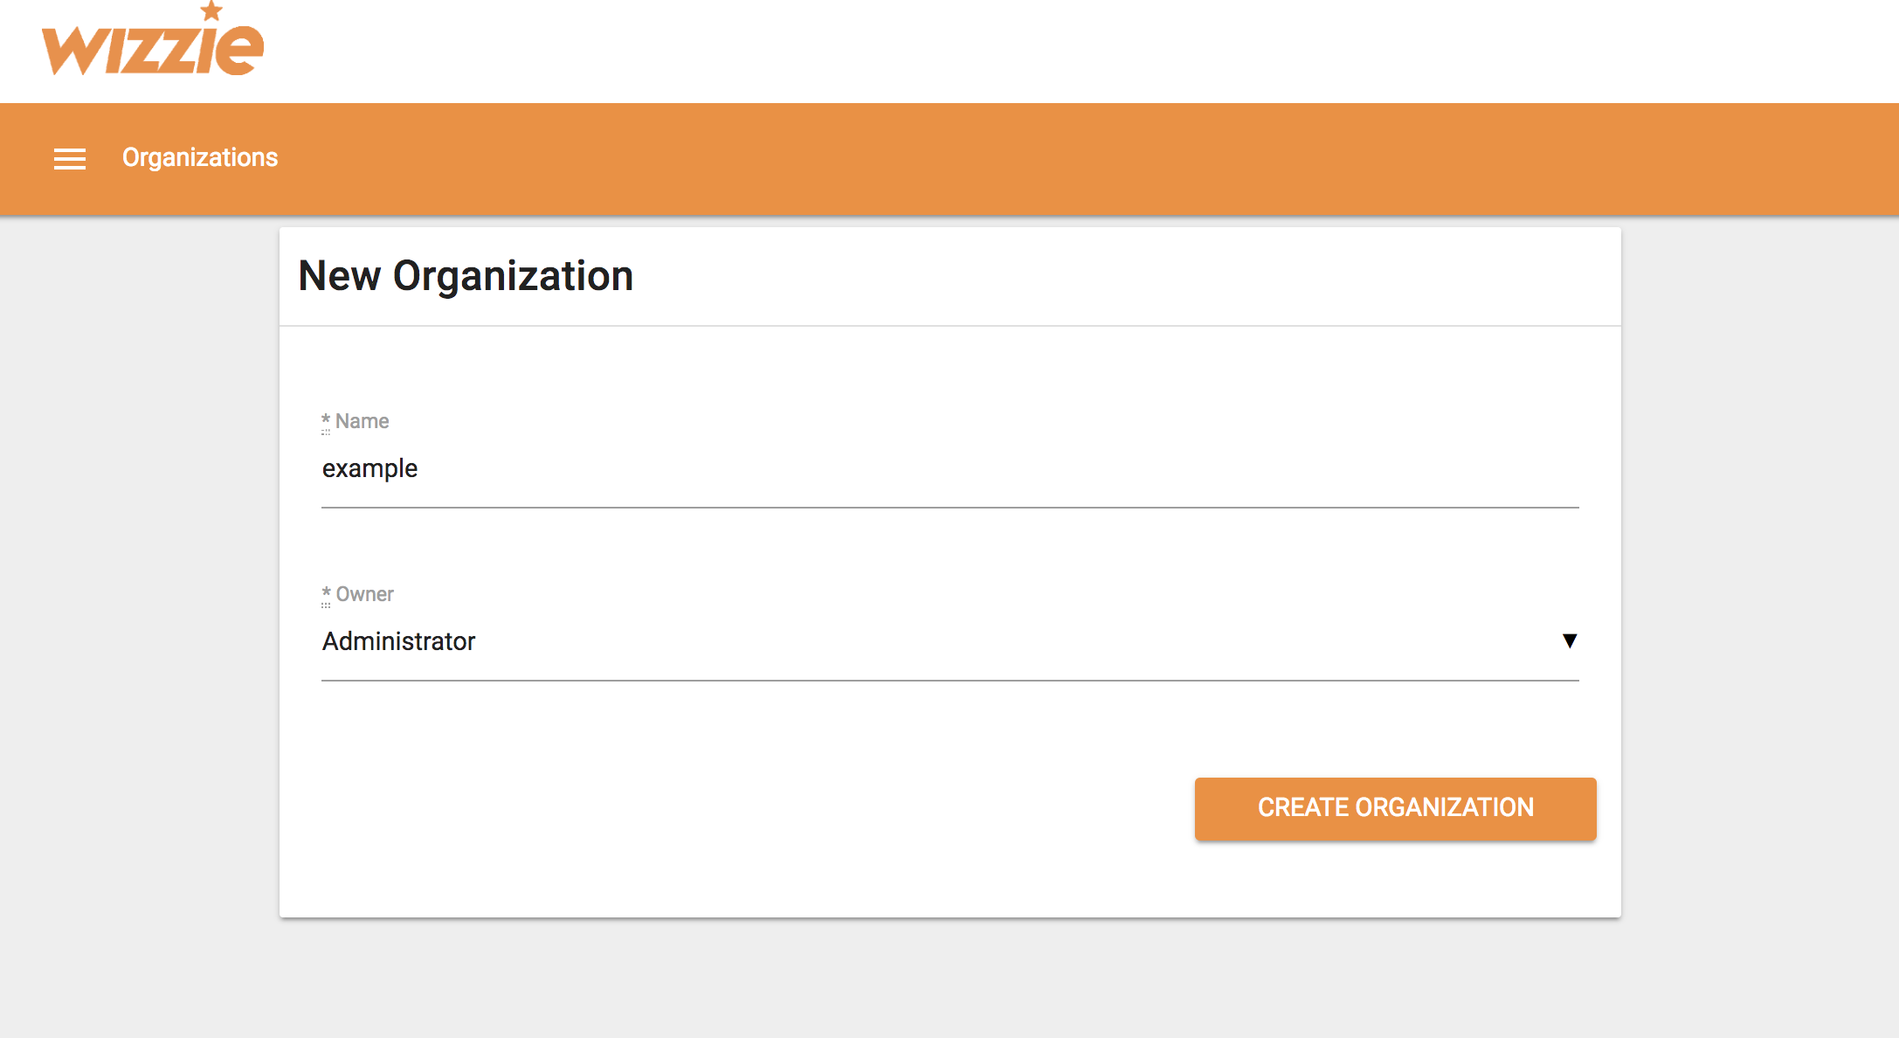Open the Owner dropdown showing Administrator
The width and height of the screenshot is (1899, 1038).
[949, 642]
